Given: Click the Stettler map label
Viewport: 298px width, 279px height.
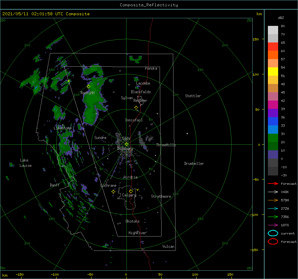Looking at the screenshot, I should point(193,96).
